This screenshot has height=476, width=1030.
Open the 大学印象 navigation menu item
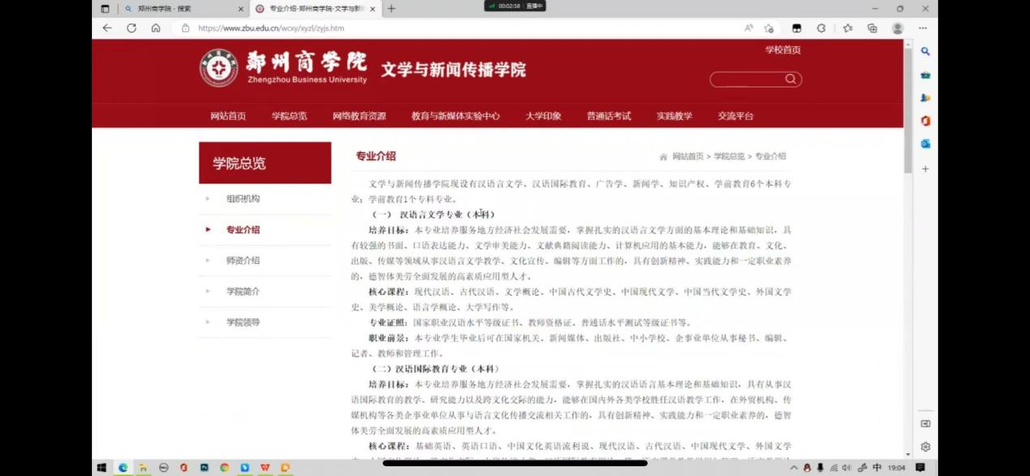pos(543,116)
